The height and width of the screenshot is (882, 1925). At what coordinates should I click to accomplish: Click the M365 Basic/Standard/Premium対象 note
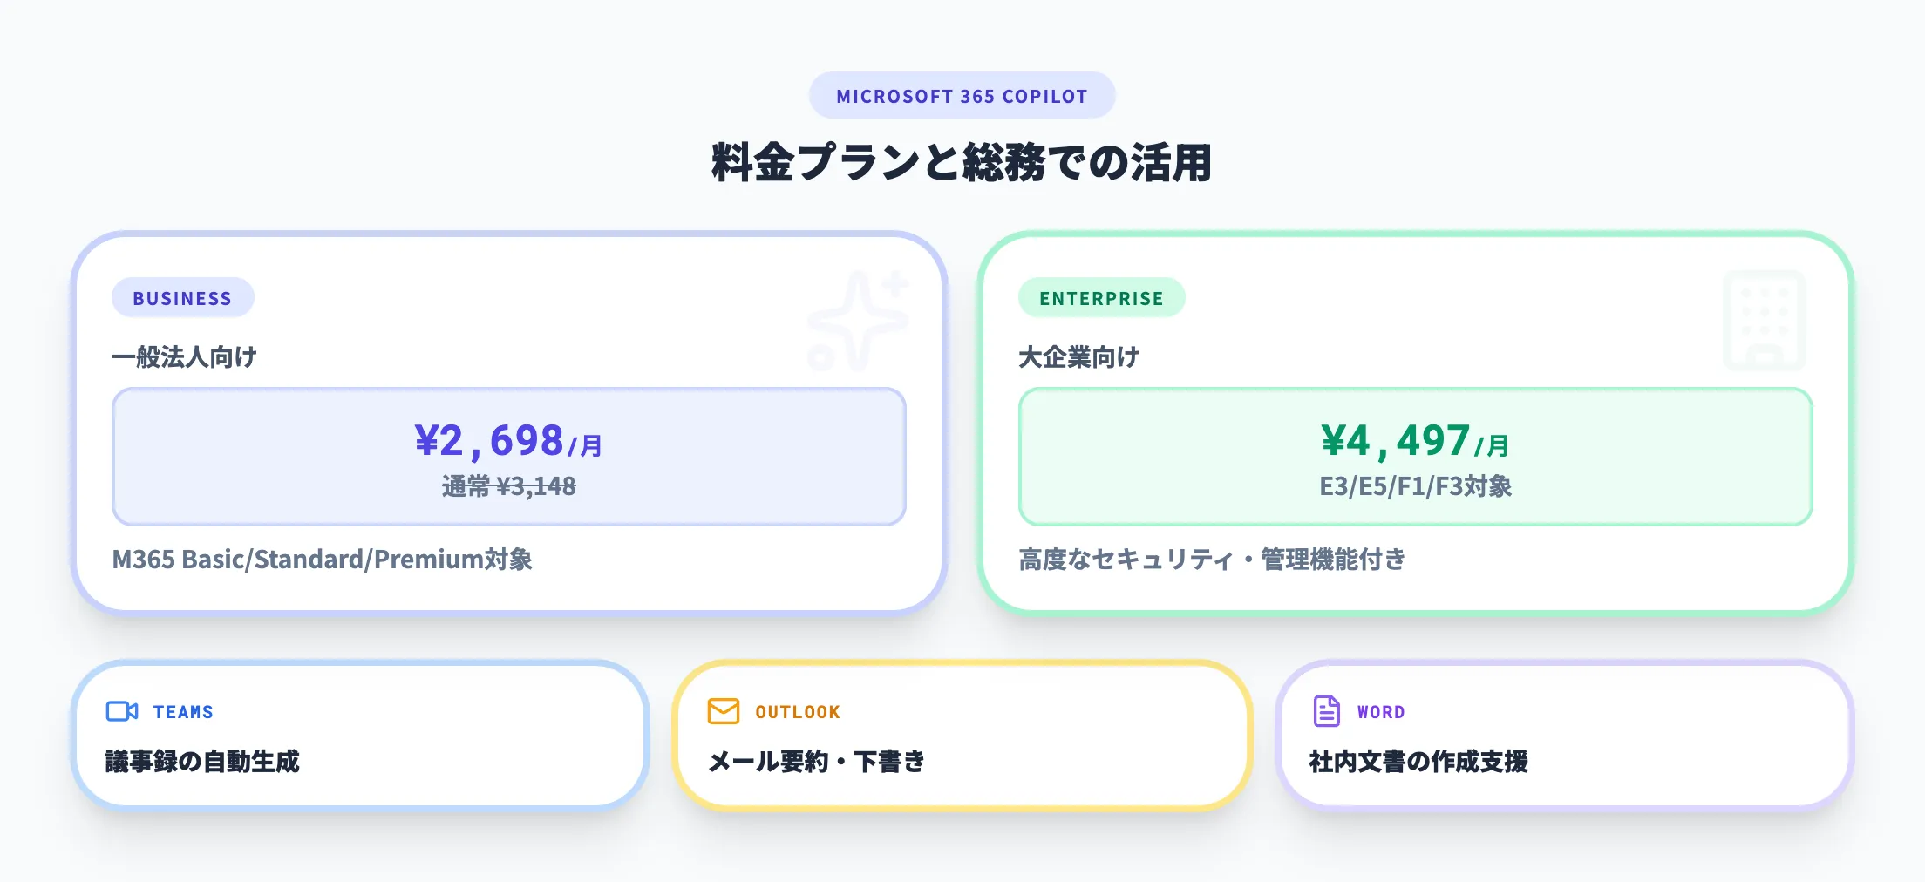322,560
